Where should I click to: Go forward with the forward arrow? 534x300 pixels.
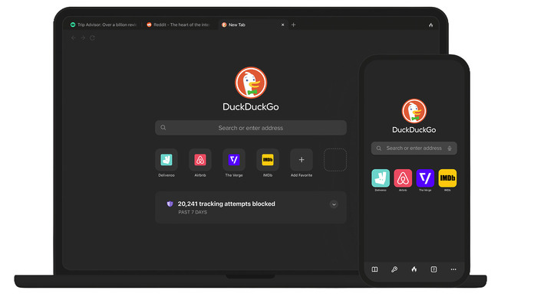(x=83, y=38)
